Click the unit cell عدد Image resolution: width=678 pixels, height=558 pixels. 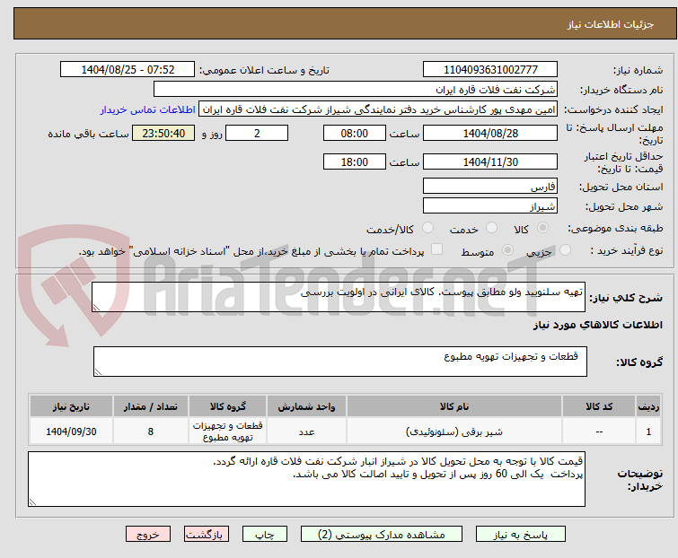point(306,432)
